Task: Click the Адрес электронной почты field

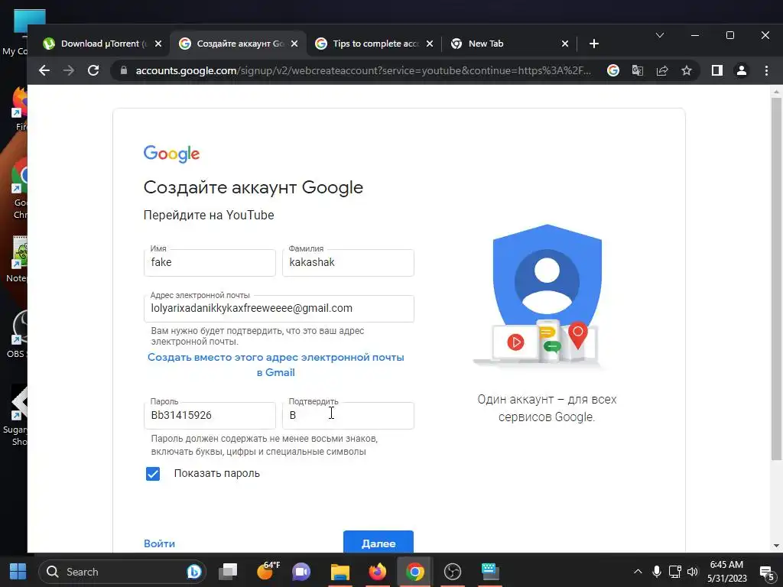Action: 278,309
